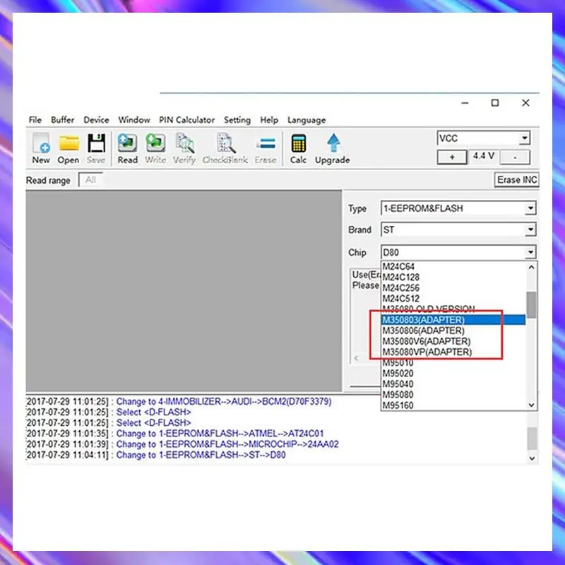Click log entry changing to ATMEL AT24C01
The width and height of the screenshot is (565, 565).
click(175, 434)
